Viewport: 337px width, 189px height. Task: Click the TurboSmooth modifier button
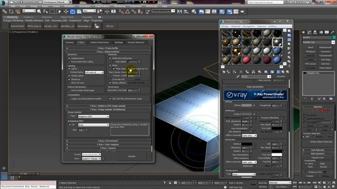tap(325, 56)
